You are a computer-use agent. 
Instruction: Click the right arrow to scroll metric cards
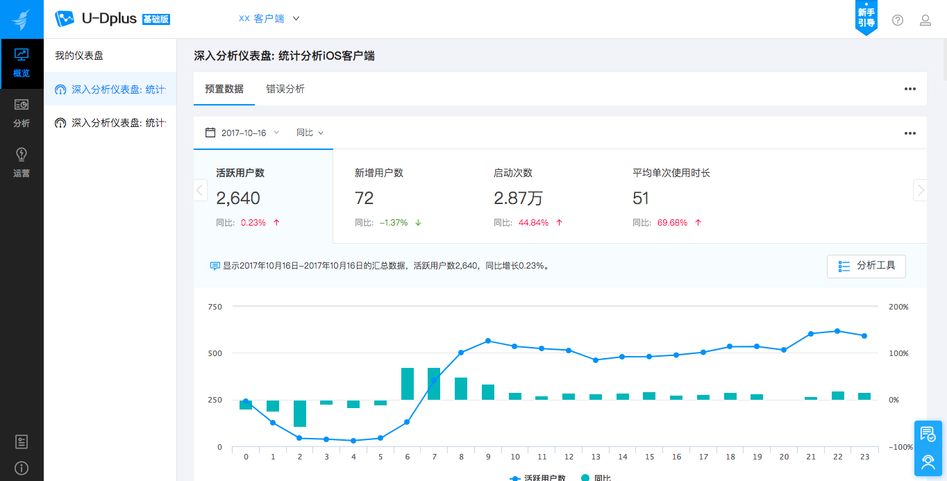point(920,190)
